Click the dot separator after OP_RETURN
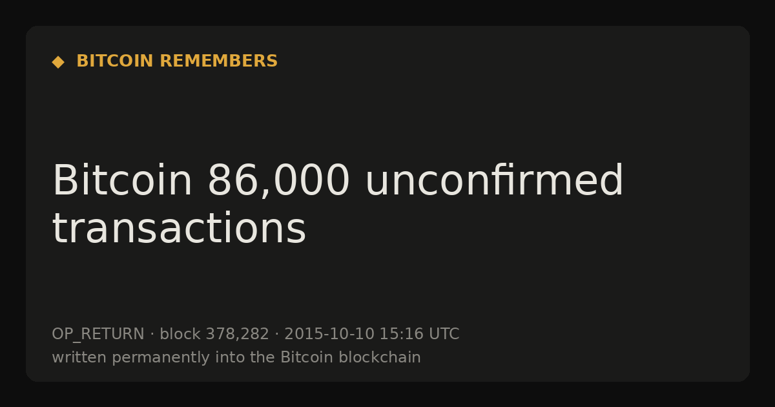Image resolution: width=775 pixels, height=407 pixels. pos(152,335)
